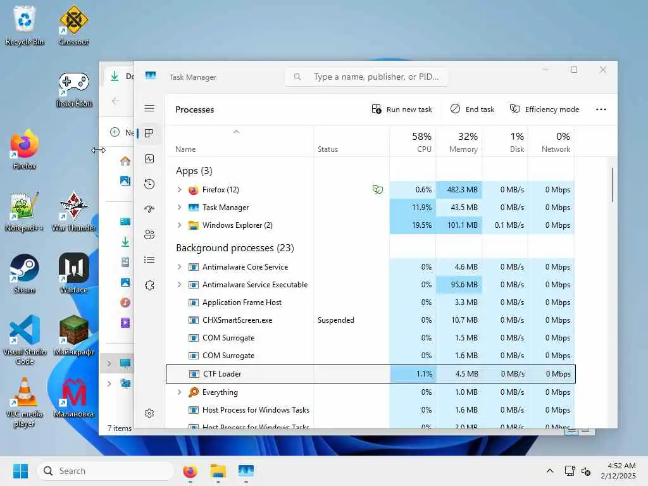Open War Thunder desktop shortcut
Image resolution: width=648 pixels, height=486 pixels.
(x=73, y=211)
